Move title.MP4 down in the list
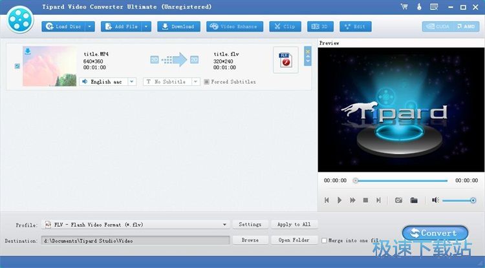Screen dimensions: 485x268 point(307,61)
